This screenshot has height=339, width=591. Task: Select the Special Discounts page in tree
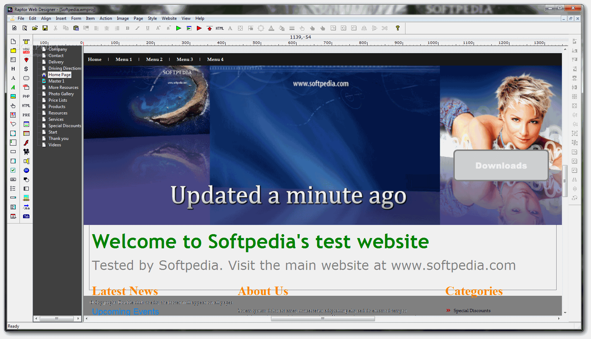65,126
